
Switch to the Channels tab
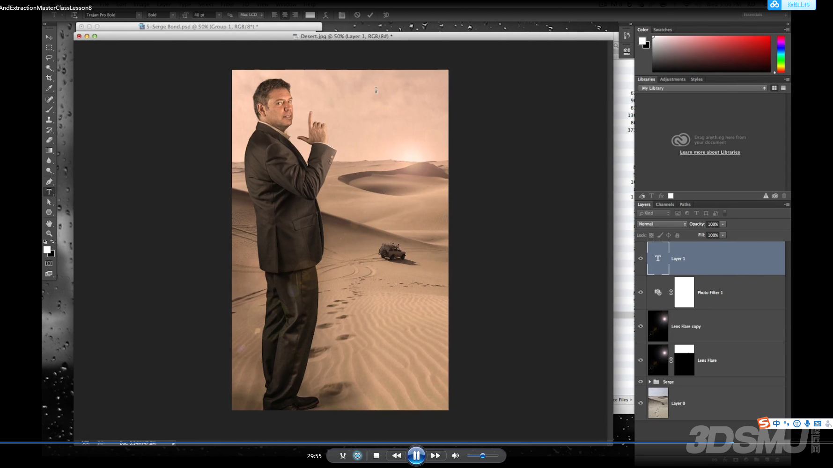coord(665,204)
